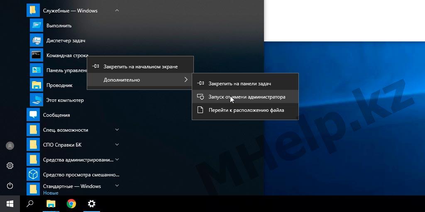Open the Проводник icon in Start list

click(x=37, y=85)
